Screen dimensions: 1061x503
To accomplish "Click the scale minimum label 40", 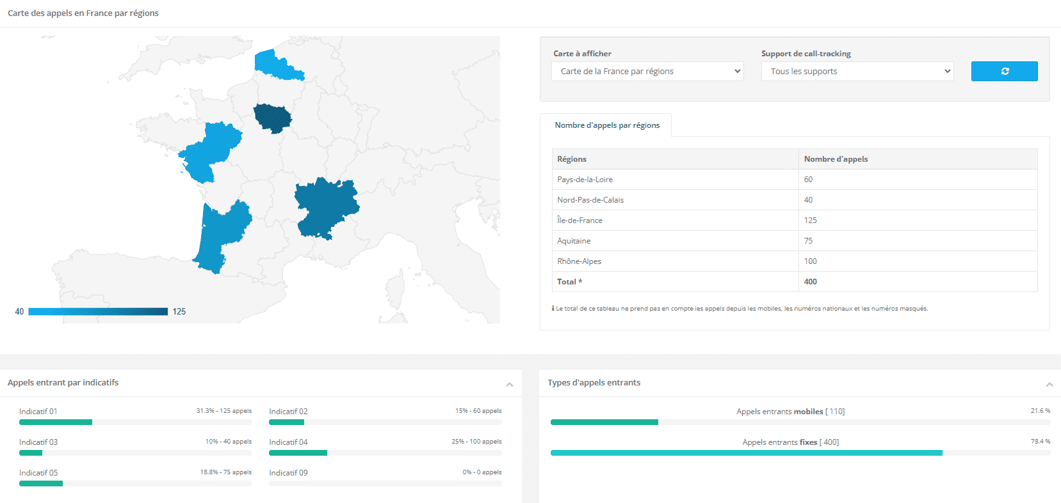I will 19,311.
